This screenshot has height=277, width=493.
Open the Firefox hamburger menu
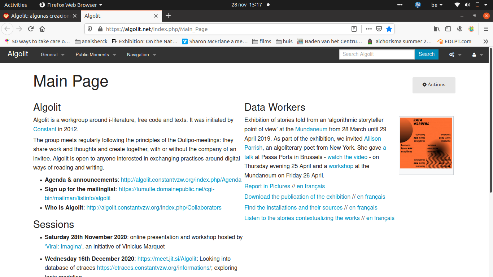click(x=486, y=29)
